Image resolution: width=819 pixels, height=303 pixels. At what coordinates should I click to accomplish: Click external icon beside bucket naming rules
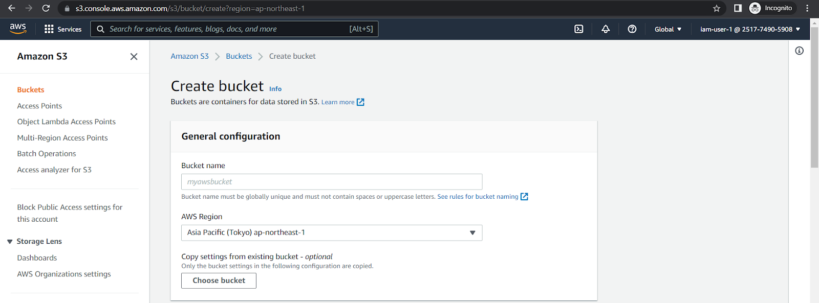tap(524, 197)
